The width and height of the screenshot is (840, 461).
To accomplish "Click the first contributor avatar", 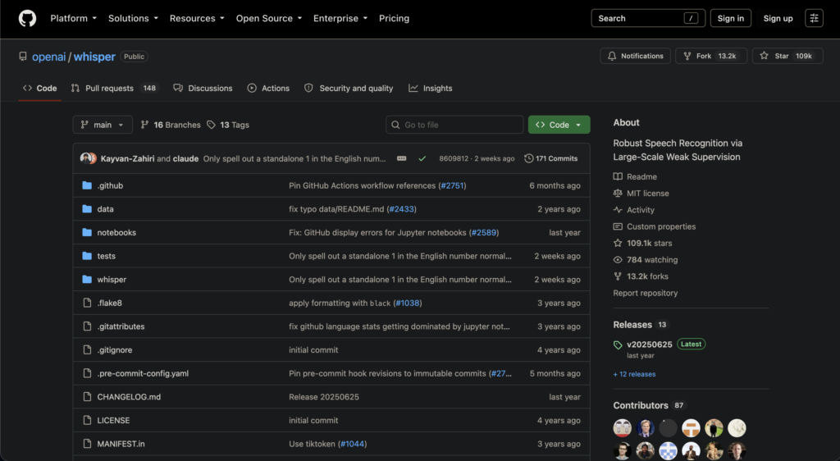I will [x=622, y=428].
